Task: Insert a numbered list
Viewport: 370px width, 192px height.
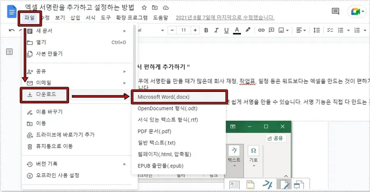Action: tap(357, 30)
